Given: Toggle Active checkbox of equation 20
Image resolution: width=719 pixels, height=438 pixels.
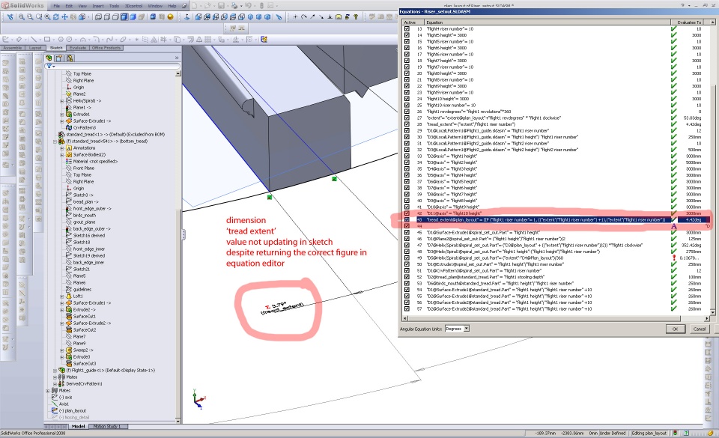Looking at the screenshot, I should pyautogui.click(x=407, y=73).
